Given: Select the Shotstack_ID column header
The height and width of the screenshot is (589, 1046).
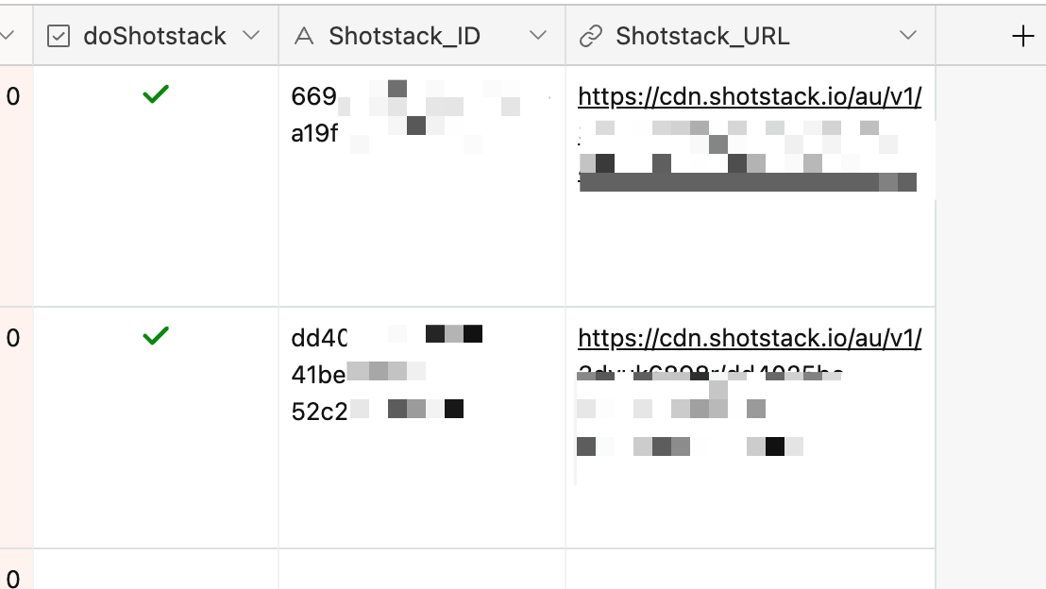Looking at the screenshot, I should 422,35.
